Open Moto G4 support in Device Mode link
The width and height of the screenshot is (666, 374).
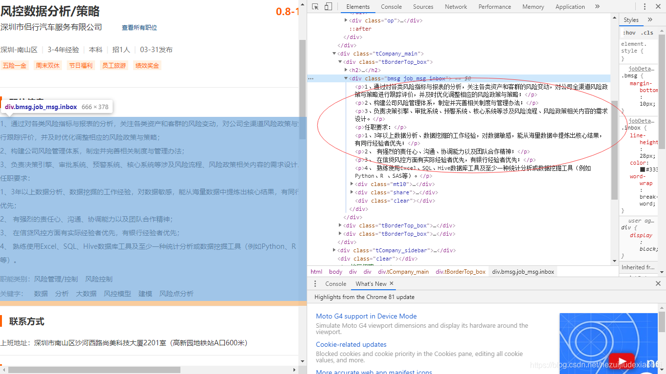tap(366, 316)
